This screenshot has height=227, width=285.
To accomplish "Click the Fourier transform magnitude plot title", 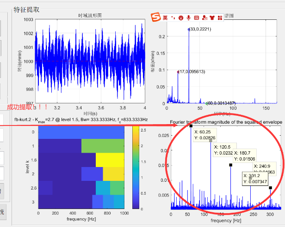I will [x=226, y=122].
